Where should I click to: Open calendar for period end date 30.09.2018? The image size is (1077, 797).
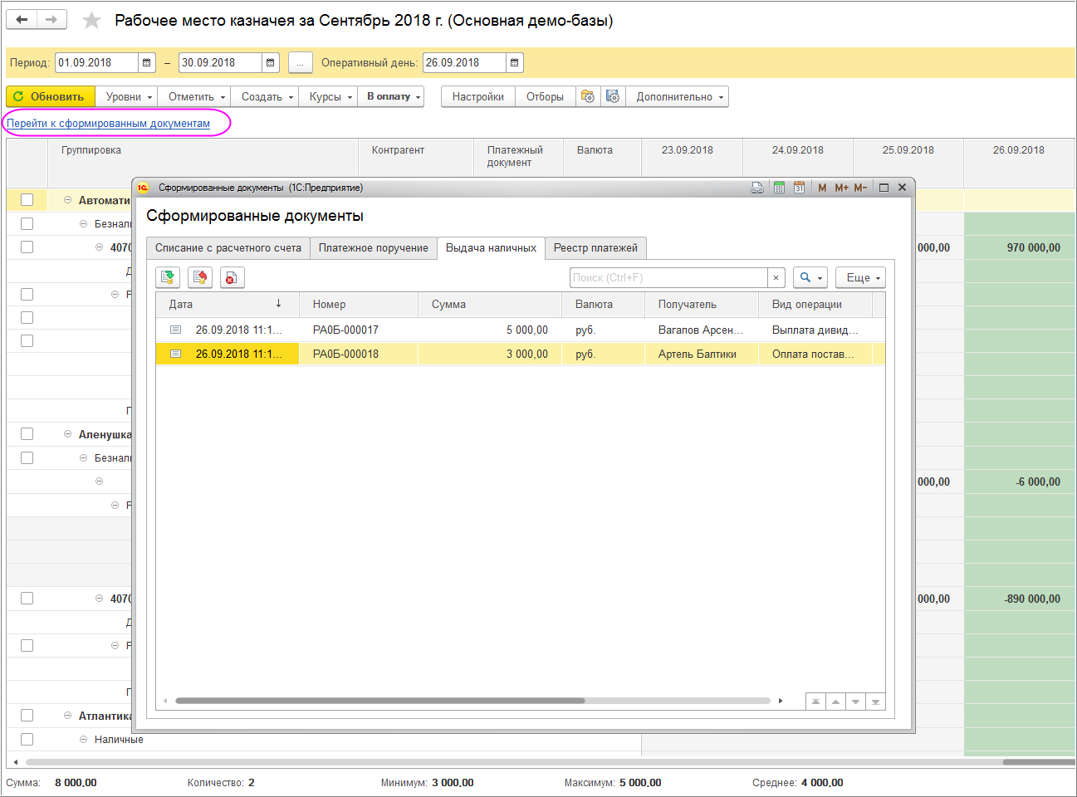(x=271, y=62)
